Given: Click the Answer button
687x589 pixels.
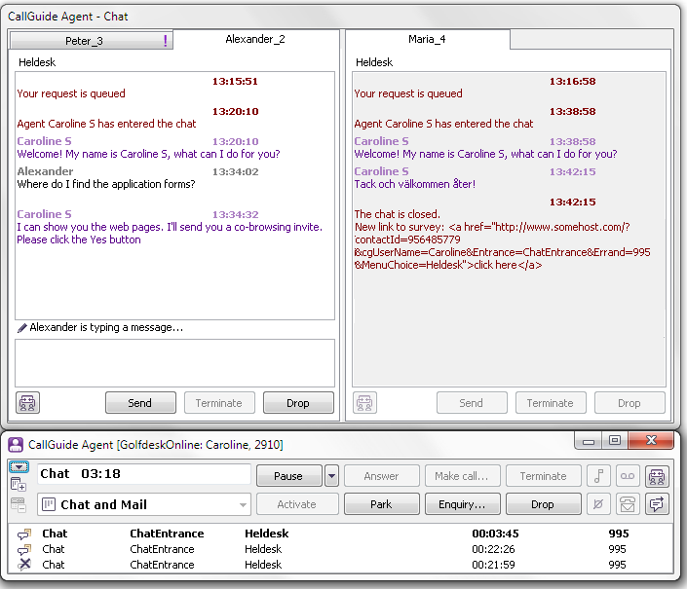Looking at the screenshot, I should point(381,476).
